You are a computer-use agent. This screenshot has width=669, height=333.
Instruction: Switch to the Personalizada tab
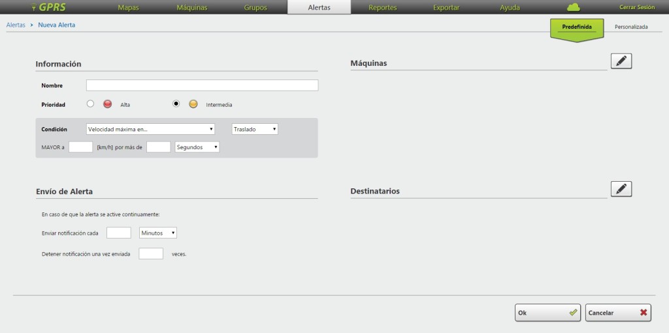click(x=630, y=27)
